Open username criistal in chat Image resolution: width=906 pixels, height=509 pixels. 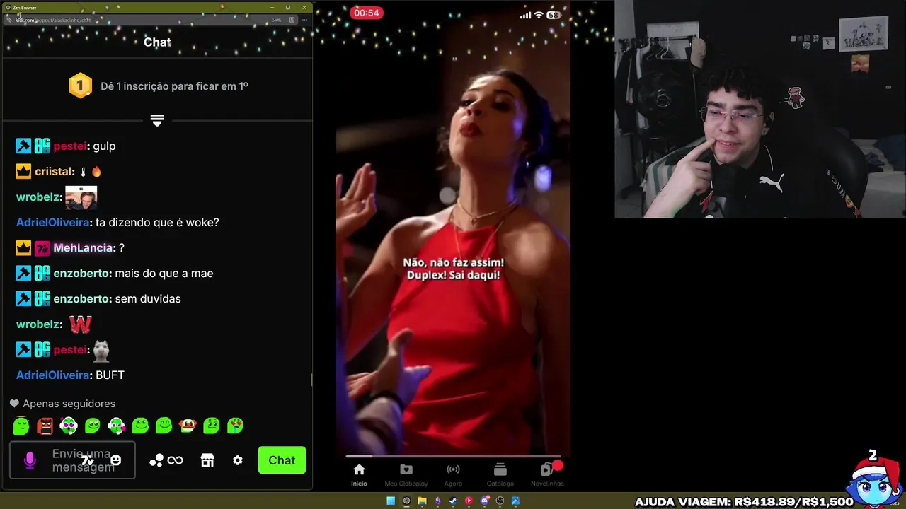(x=52, y=172)
